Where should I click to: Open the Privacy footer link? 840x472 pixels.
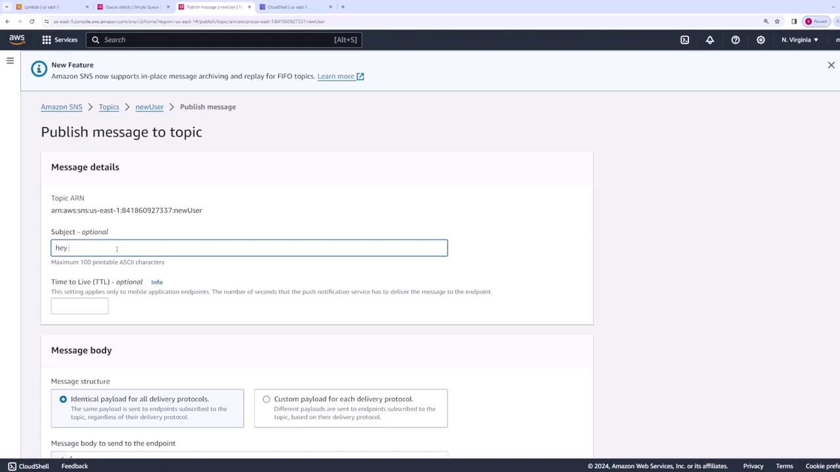753,466
